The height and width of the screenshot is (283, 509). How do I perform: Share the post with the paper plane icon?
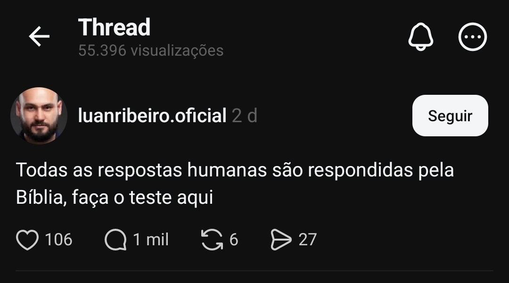tap(281, 240)
